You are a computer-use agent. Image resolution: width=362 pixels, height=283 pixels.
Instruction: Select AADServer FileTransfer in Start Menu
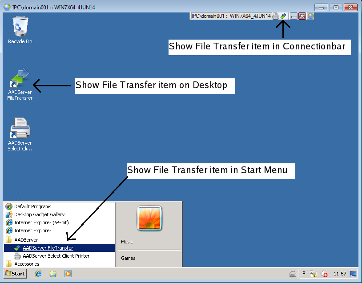[48, 248]
